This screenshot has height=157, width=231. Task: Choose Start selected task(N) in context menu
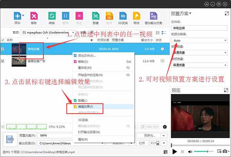coord(104,75)
